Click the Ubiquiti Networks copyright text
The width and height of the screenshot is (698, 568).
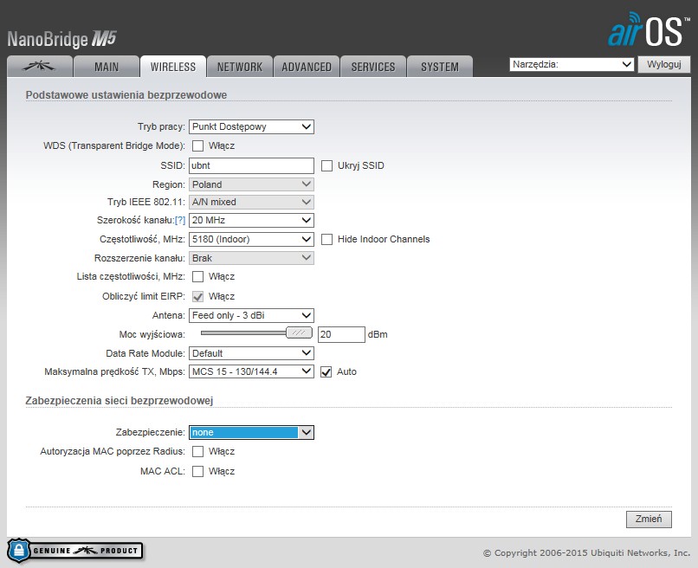pos(586,553)
